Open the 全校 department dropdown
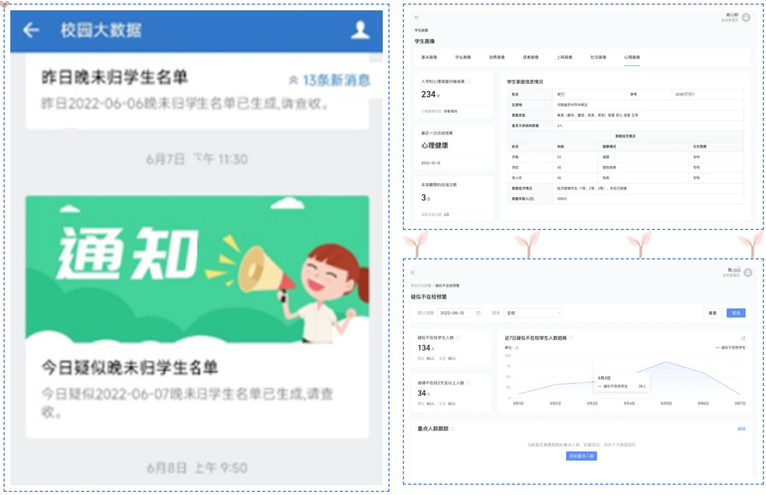766x495 pixels. point(532,313)
